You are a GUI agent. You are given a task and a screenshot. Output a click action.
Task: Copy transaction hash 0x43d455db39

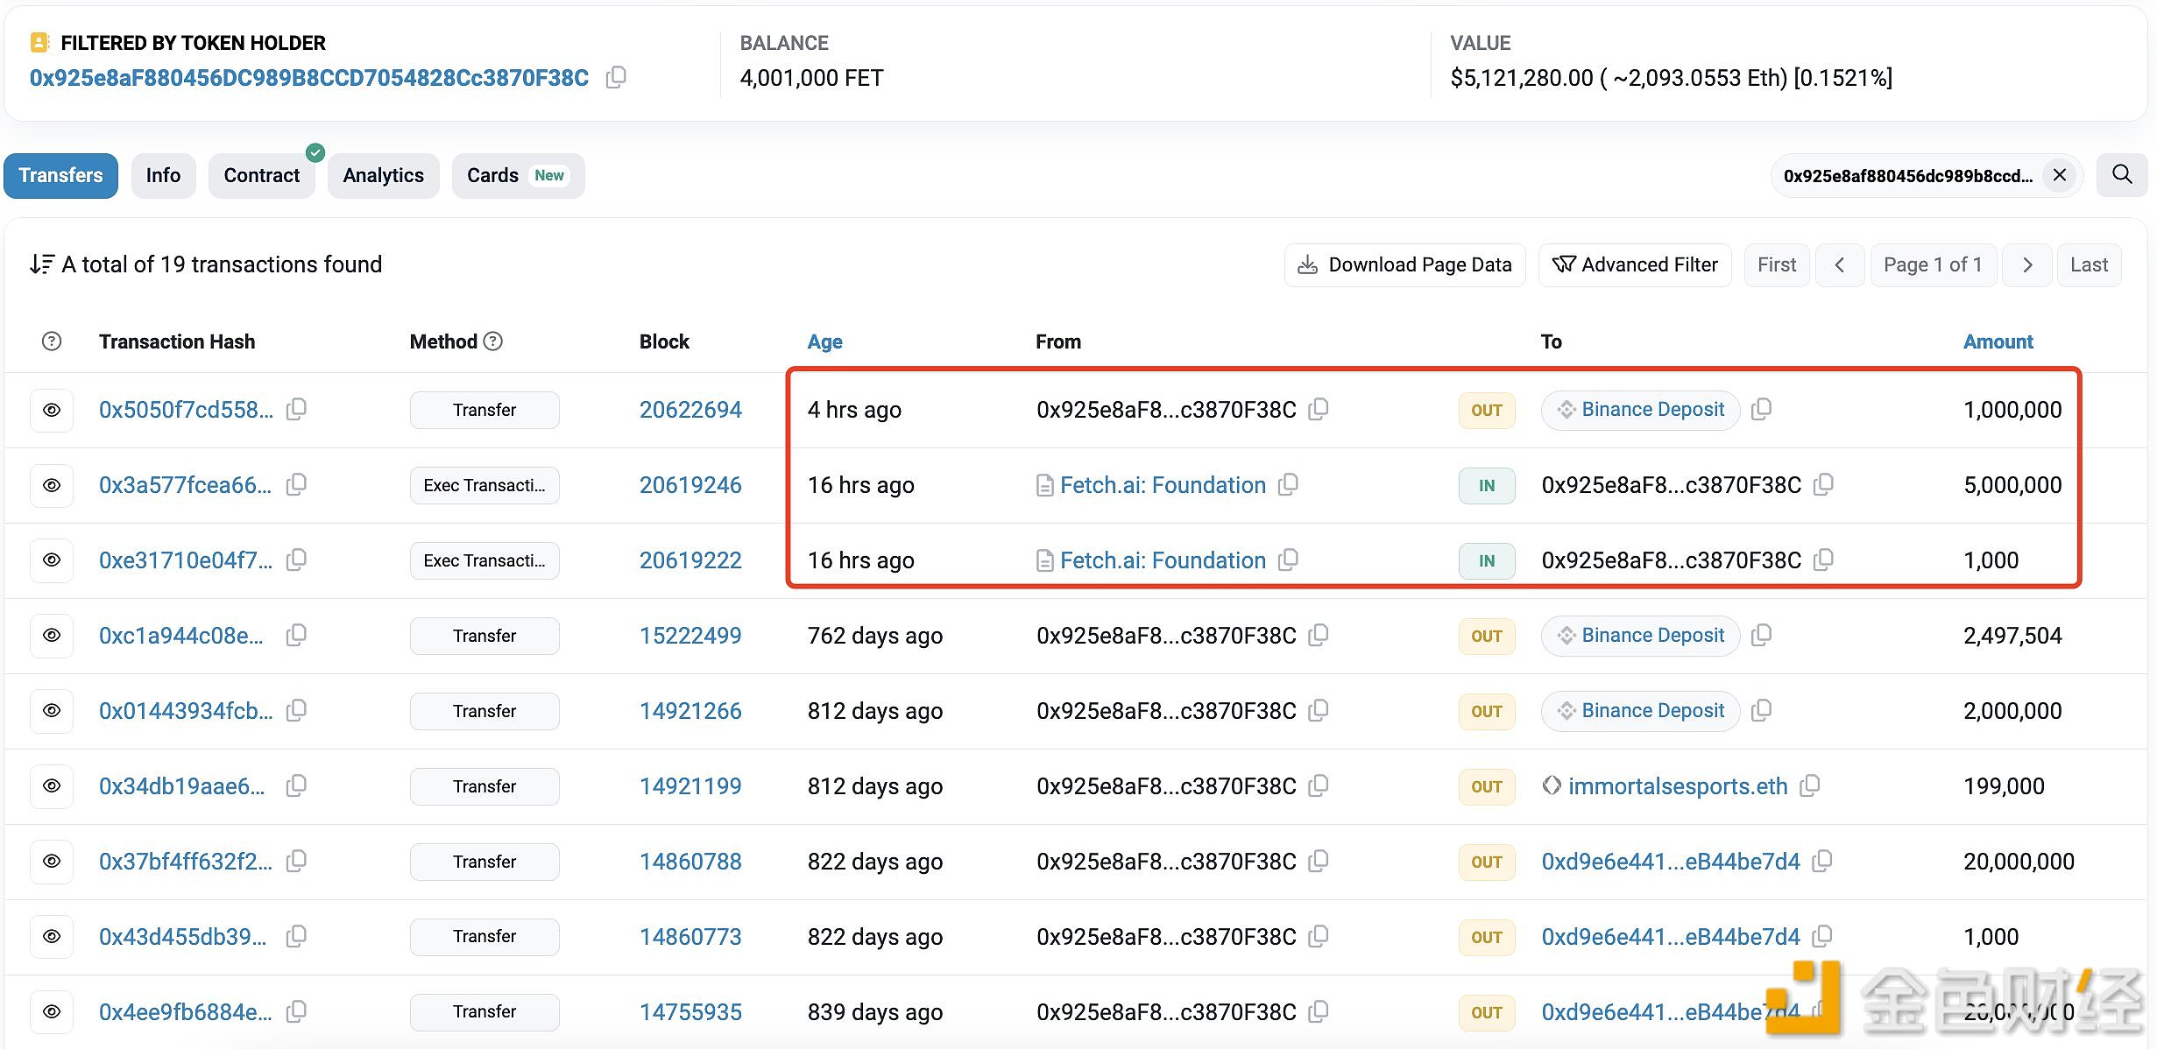[x=297, y=936]
